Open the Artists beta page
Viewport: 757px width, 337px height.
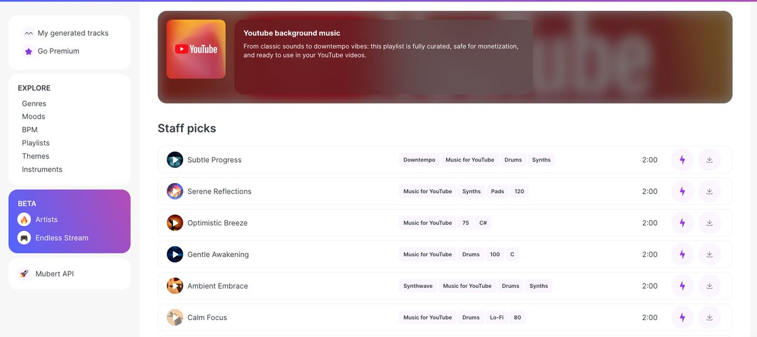[x=47, y=220]
